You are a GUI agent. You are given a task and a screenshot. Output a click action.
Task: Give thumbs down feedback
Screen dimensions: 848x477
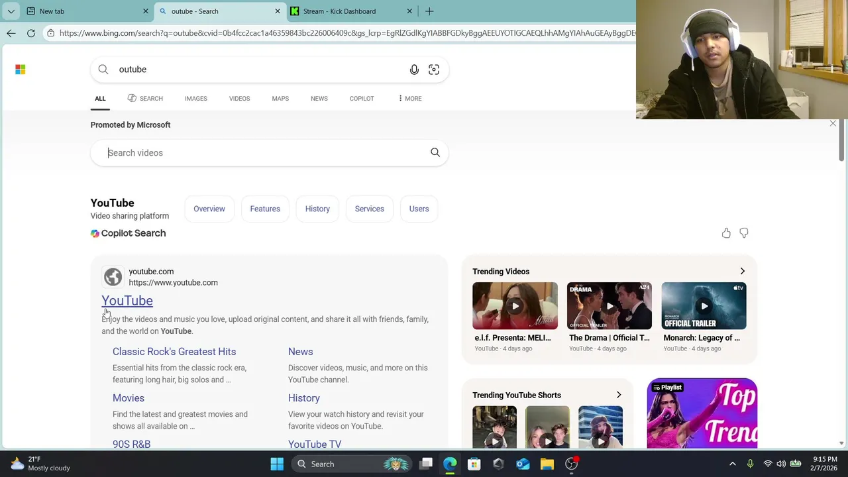[744, 233]
